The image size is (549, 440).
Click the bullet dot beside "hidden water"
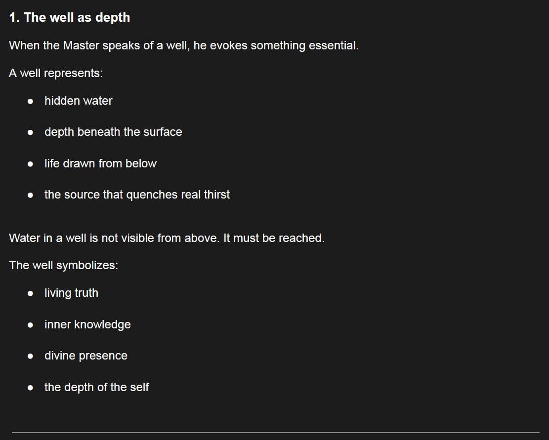pyautogui.click(x=31, y=101)
